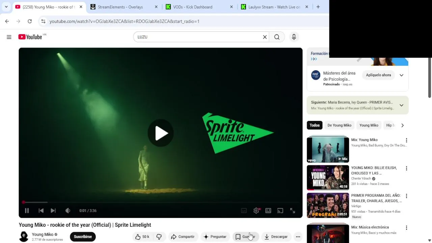The image size is (432, 243).
Task: Click the magnifier search button
Action: (x=277, y=37)
